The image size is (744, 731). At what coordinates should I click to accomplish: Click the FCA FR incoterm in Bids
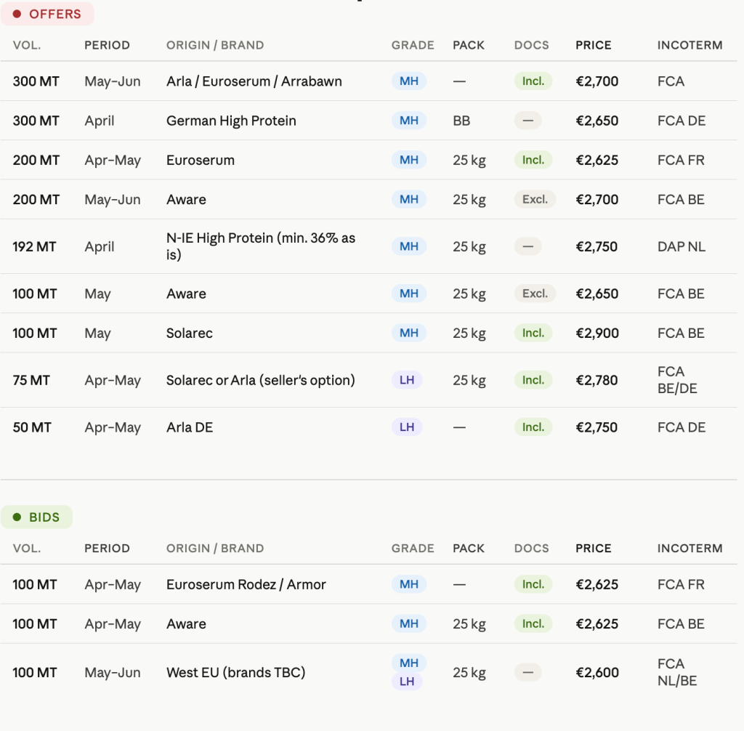click(681, 584)
